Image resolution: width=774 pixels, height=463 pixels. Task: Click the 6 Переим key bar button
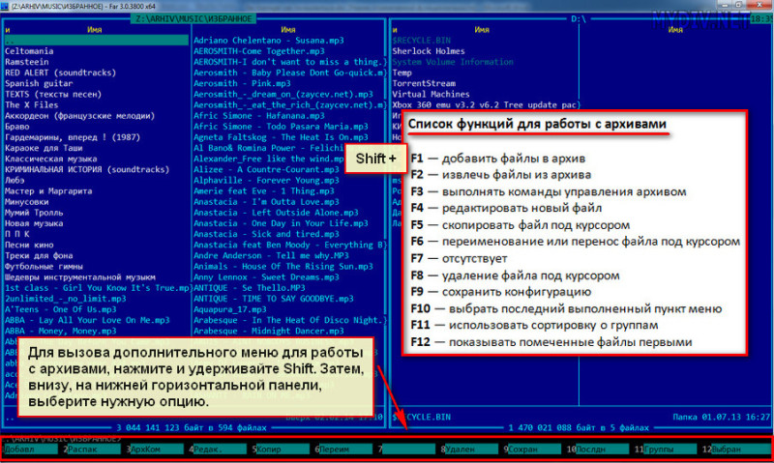coord(343,449)
